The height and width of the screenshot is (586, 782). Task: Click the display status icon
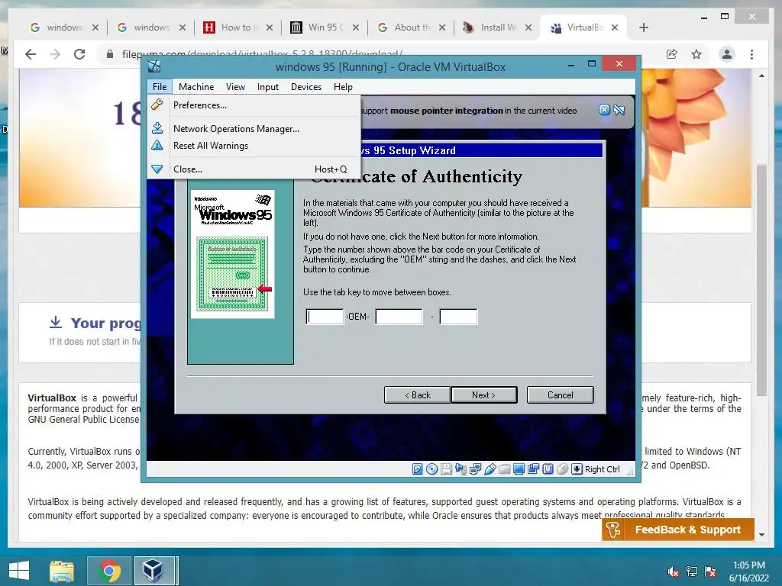pos(519,469)
